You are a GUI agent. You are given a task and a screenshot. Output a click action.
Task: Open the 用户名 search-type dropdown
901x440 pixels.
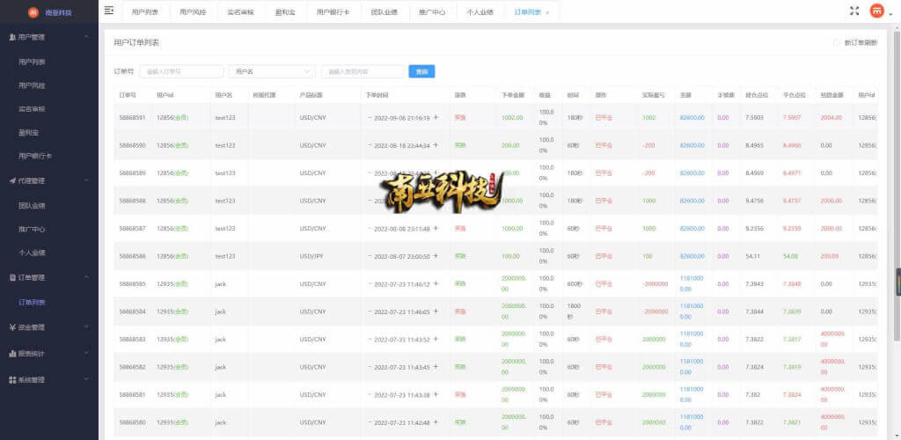(272, 71)
